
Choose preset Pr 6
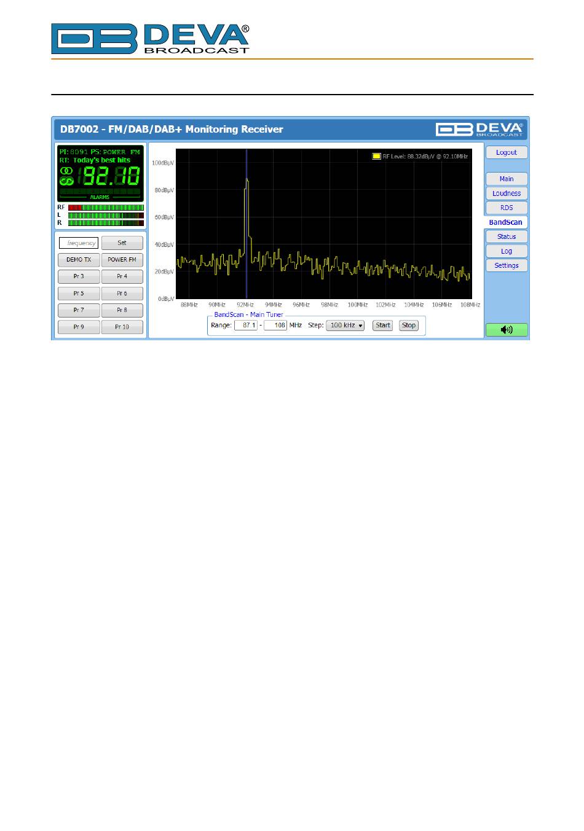pyautogui.click(x=122, y=294)
